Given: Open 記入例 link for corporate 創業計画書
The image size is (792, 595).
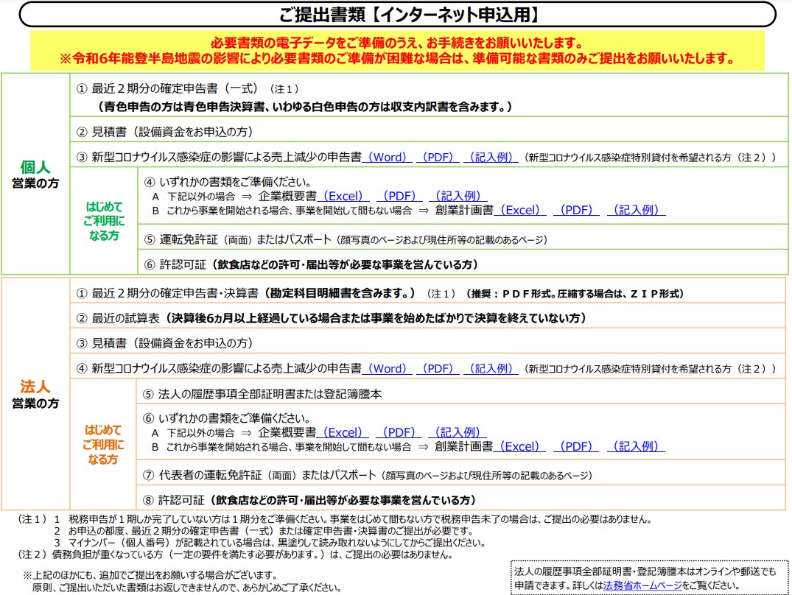Looking at the screenshot, I should tap(635, 447).
